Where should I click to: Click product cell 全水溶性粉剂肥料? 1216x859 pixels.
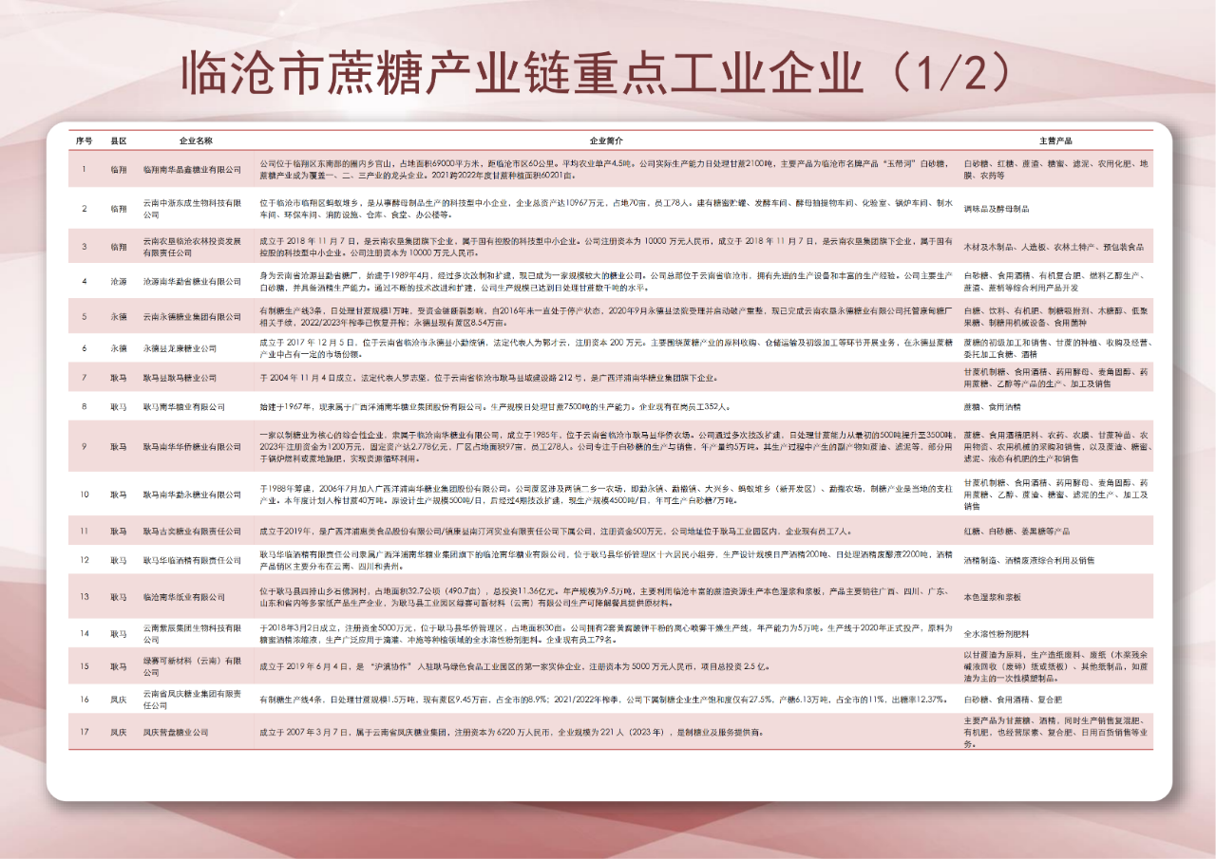click(995, 632)
